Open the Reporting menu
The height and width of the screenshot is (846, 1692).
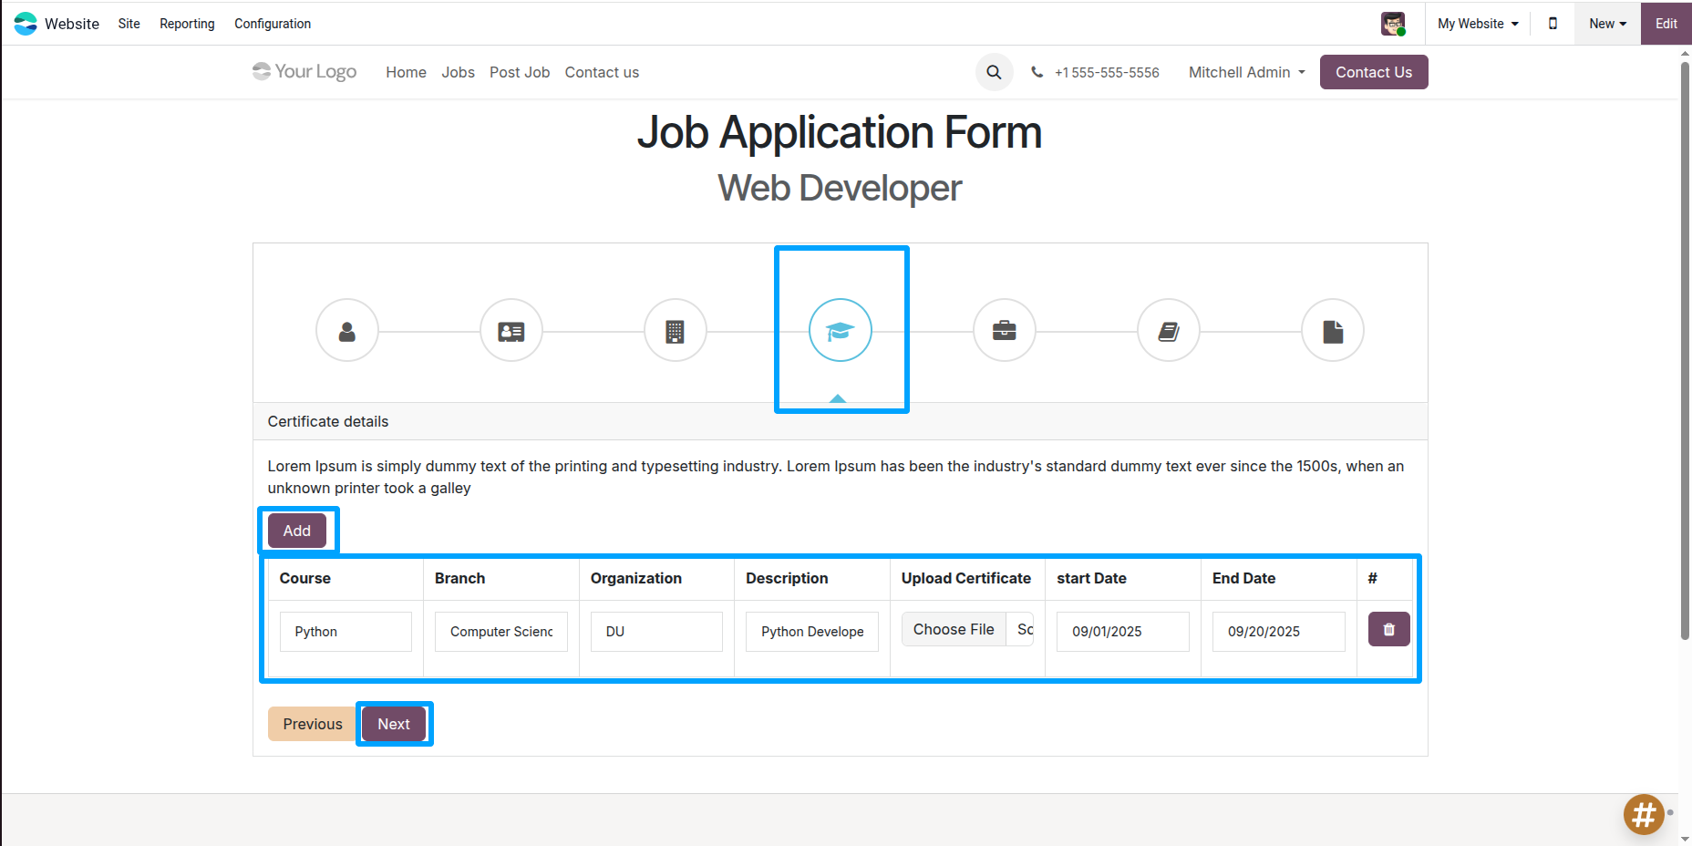pyautogui.click(x=187, y=24)
